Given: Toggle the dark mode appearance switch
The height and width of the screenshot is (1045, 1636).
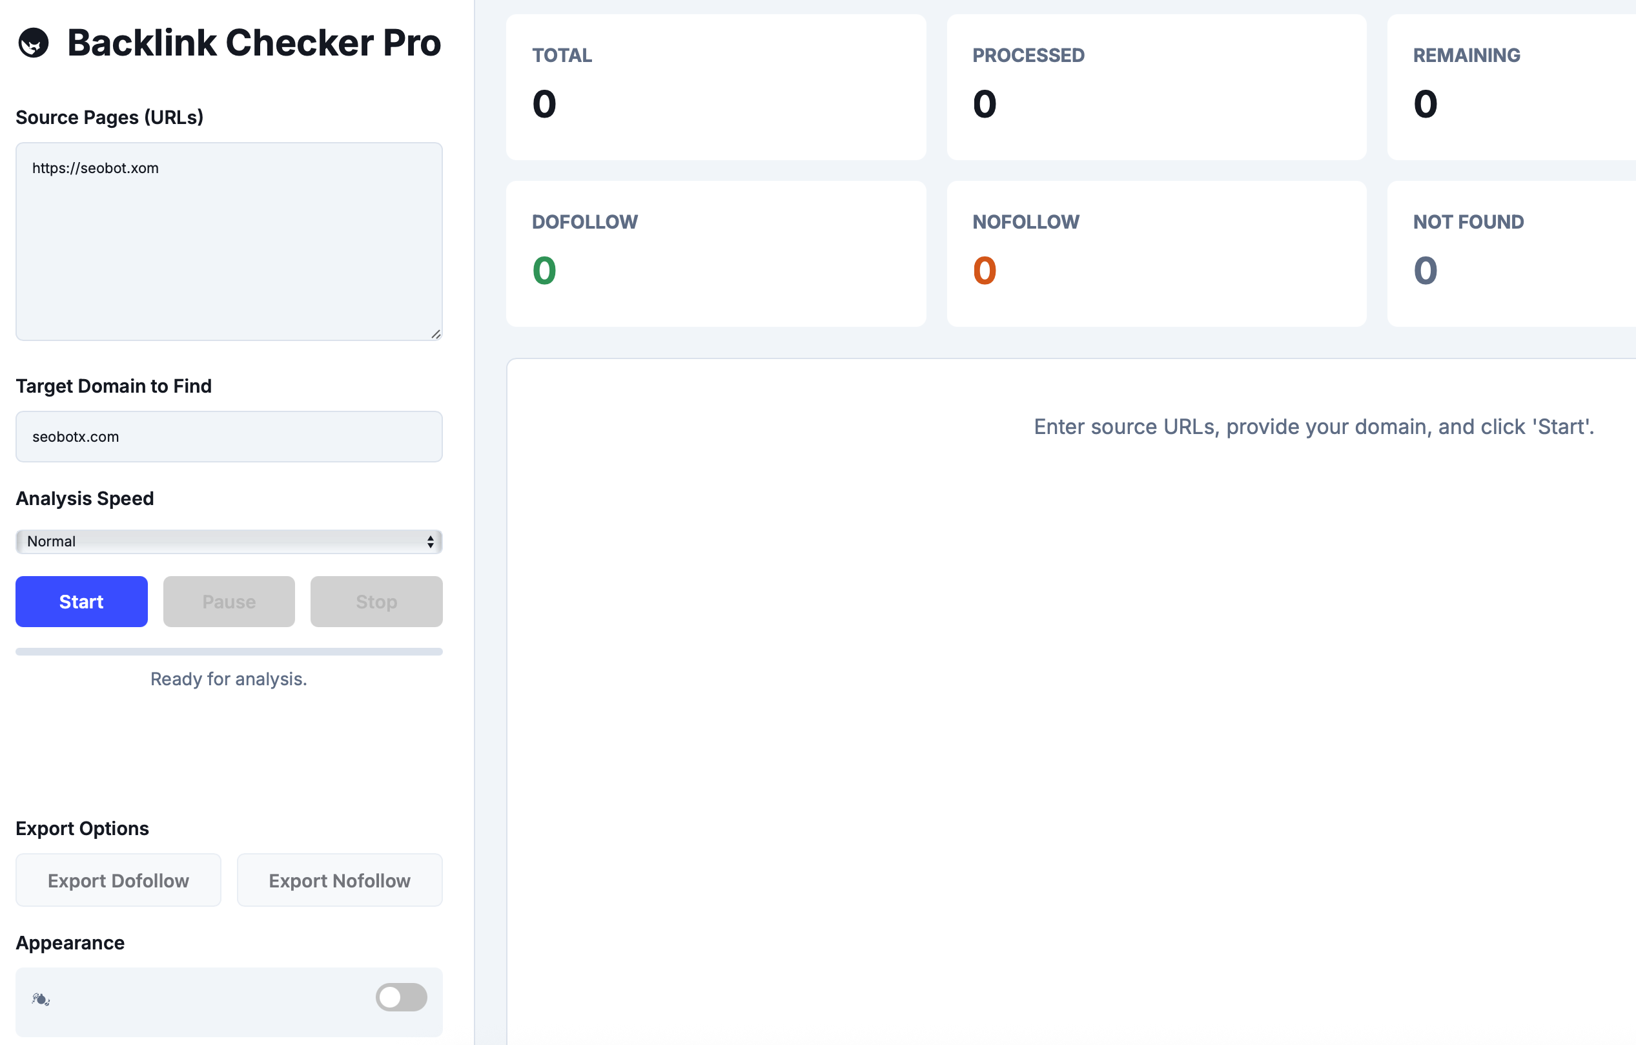Looking at the screenshot, I should coord(402,997).
